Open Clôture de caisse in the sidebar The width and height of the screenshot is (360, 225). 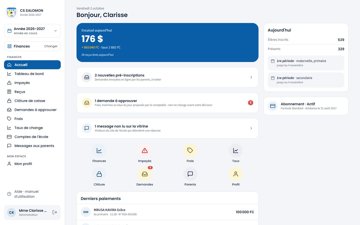tap(32, 101)
